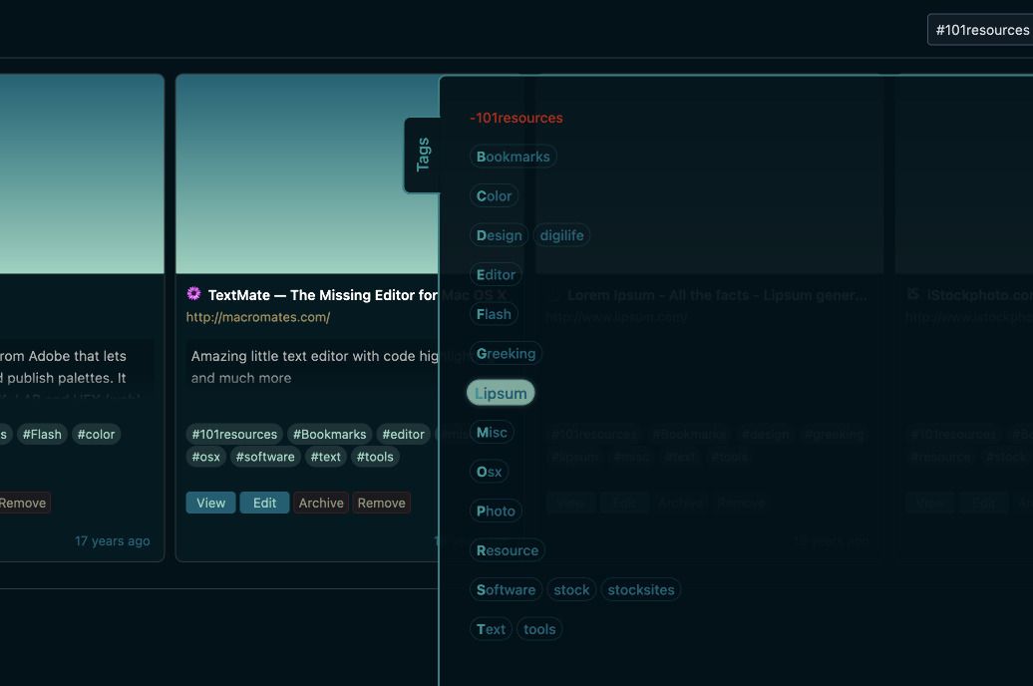Archive the TextMate bookmark
The image size is (1033, 686).
[x=321, y=503]
